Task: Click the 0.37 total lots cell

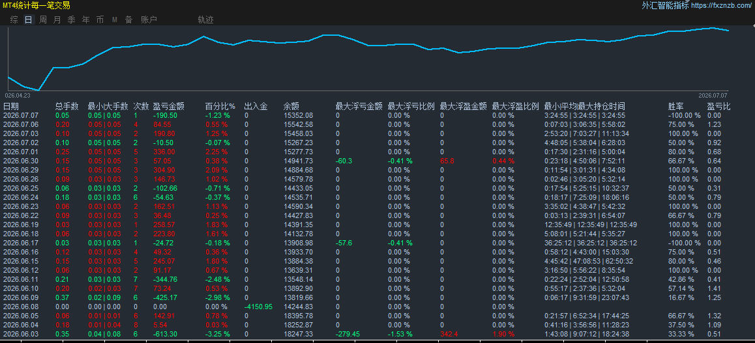Action: pos(62,297)
